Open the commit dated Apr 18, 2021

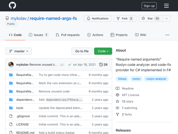click(84, 64)
